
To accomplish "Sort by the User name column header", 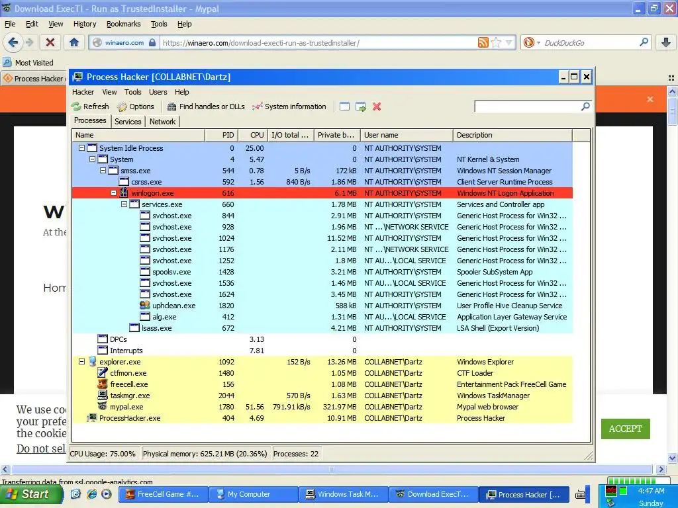I will 407,135.
